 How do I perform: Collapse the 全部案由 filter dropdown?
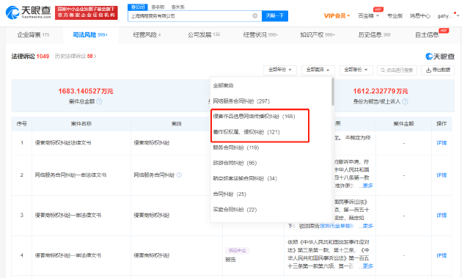[x=318, y=70]
